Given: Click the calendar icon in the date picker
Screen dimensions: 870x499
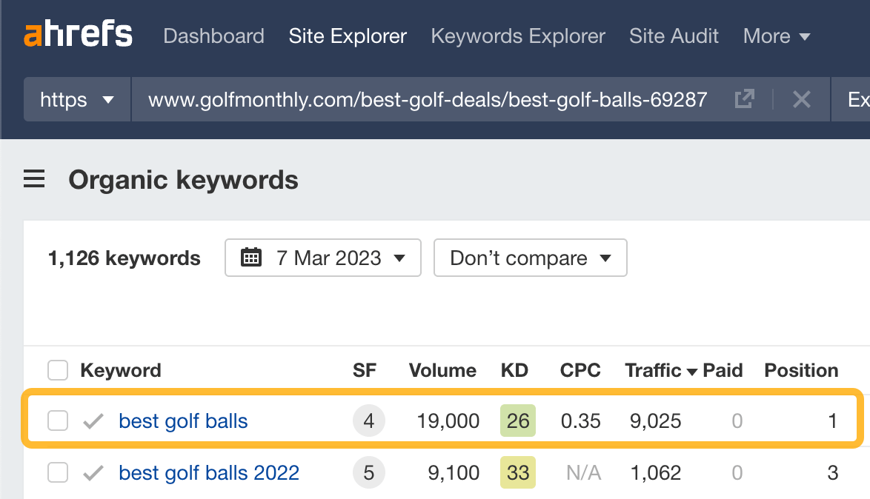Looking at the screenshot, I should pyautogui.click(x=252, y=258).
